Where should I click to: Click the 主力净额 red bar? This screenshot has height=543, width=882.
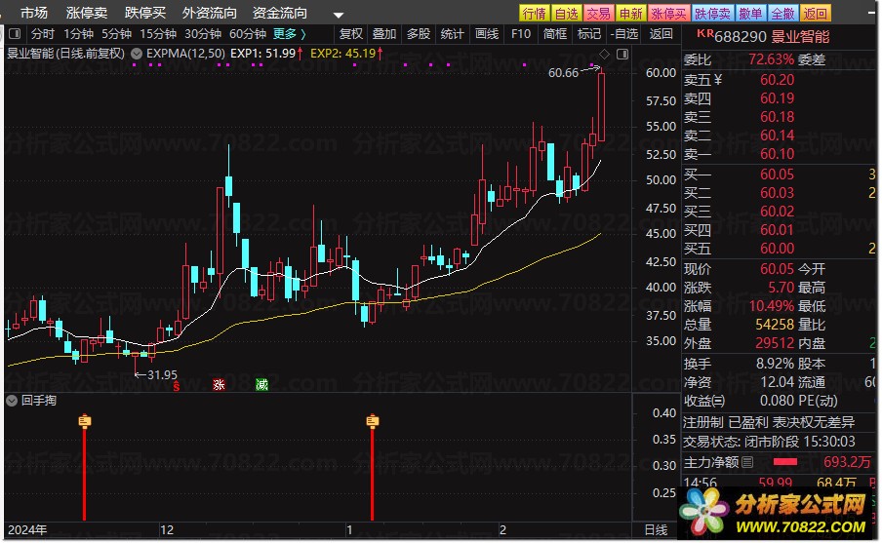point(785,462)
